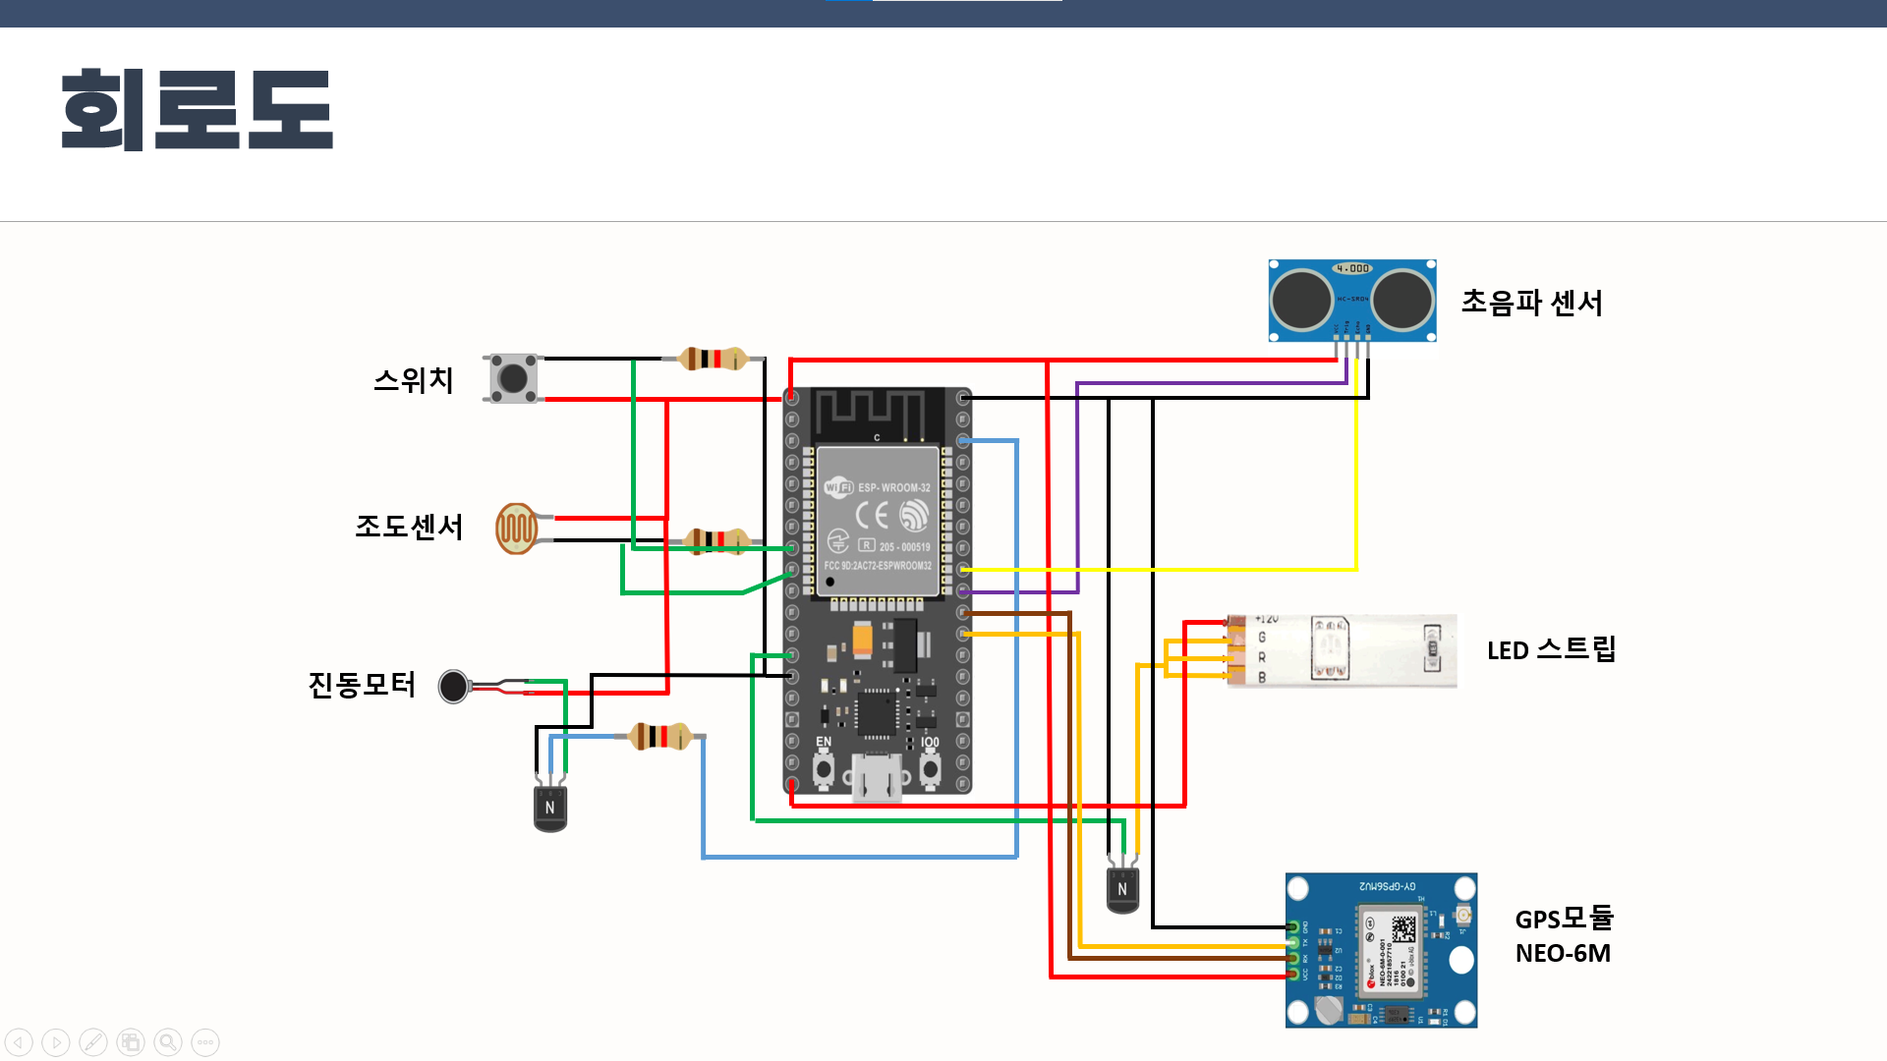Screen dimensions: 1887x1061
Task: Open the slide thumbnail grid view
Action: pos(129,1042)
